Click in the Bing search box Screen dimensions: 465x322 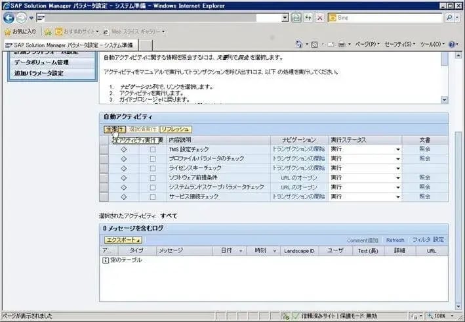coord(387,18)
